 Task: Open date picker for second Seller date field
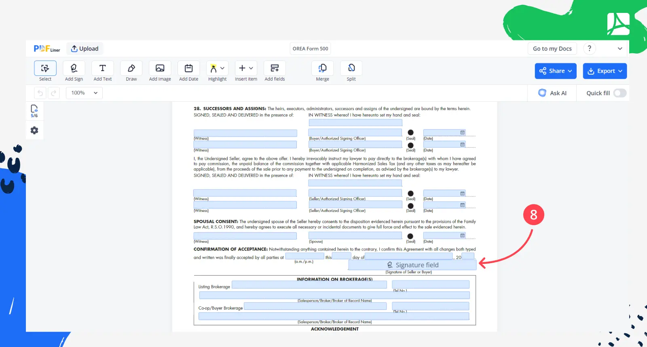click(463, 205)
